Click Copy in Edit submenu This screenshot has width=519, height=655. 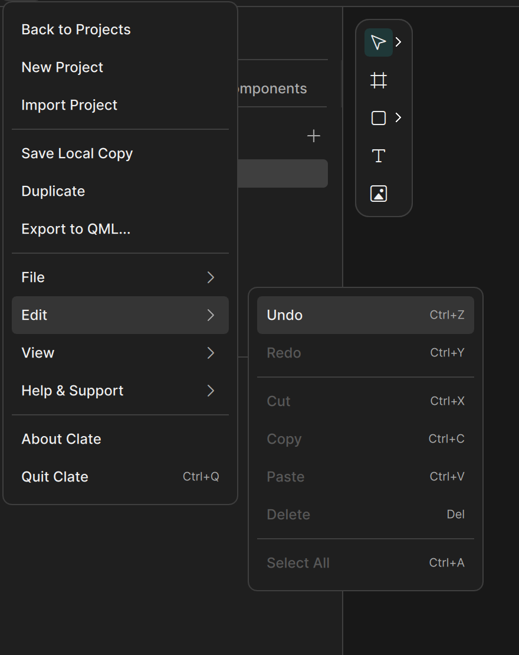tap(365, 439)
